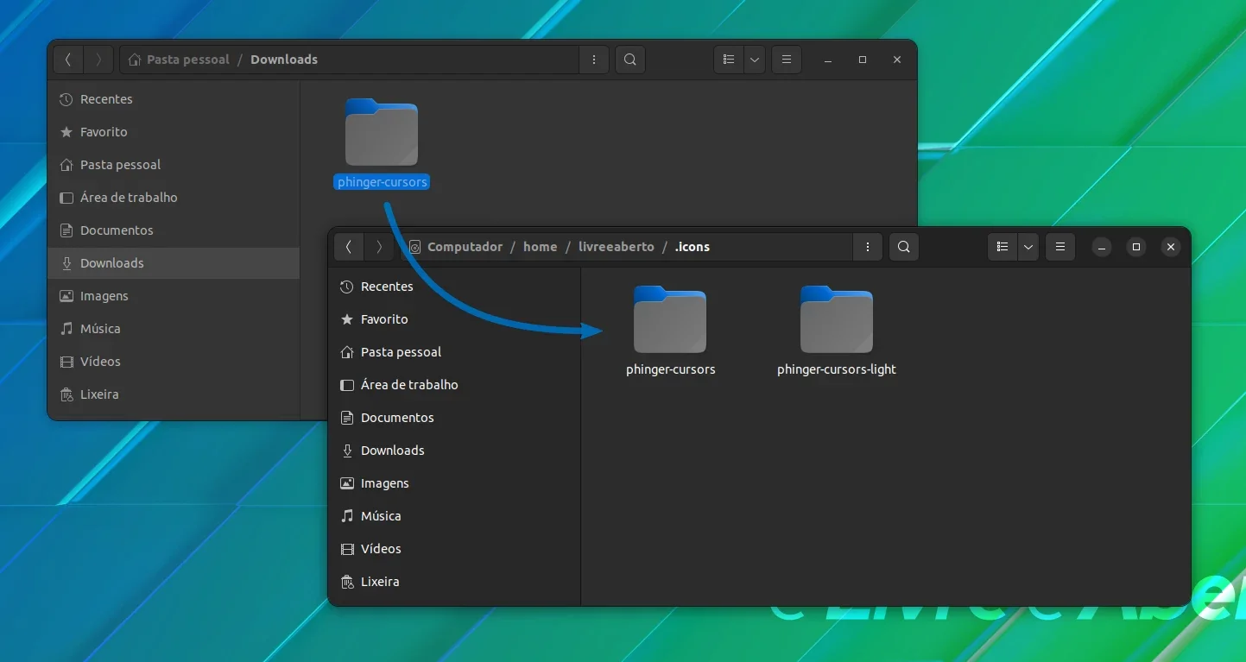
Task: Go back in the .icons window
Action: pos(349,247)
